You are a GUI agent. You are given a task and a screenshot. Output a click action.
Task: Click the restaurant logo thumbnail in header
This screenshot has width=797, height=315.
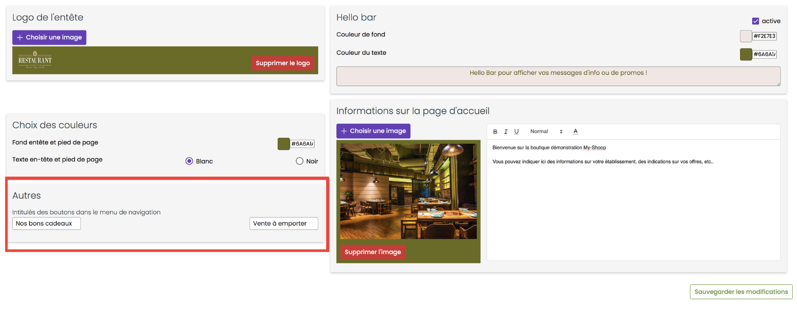click(35, 60)
